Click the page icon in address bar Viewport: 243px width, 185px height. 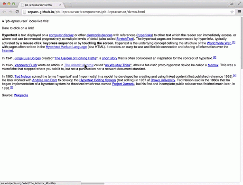25,12
